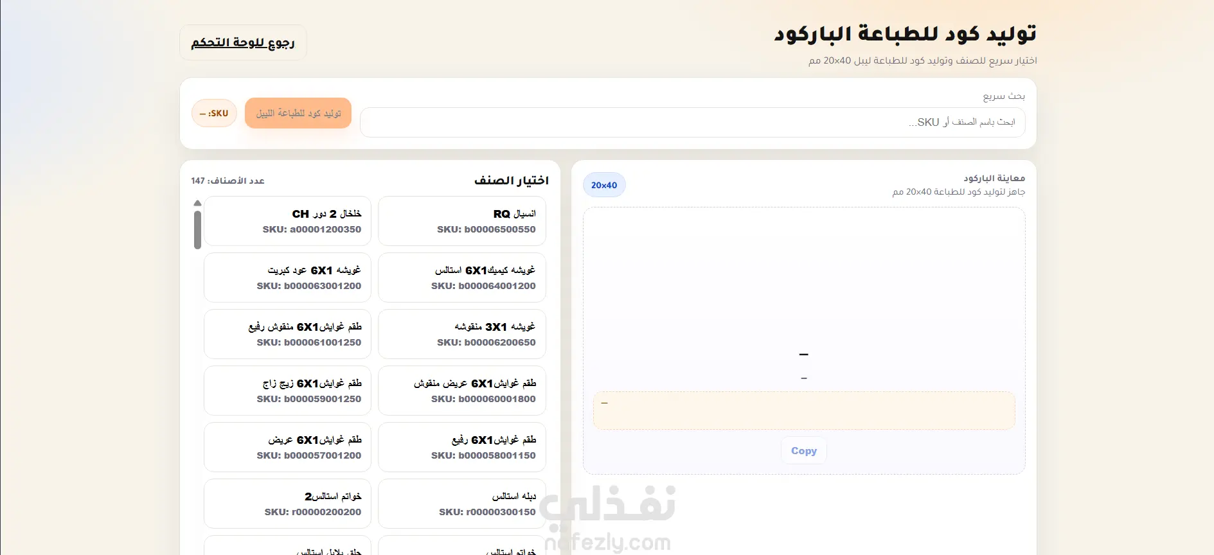1214x555 pixels.
Task: Select item with SKU b000058001150
Action: pyautogui.click(x=462, y=447)
